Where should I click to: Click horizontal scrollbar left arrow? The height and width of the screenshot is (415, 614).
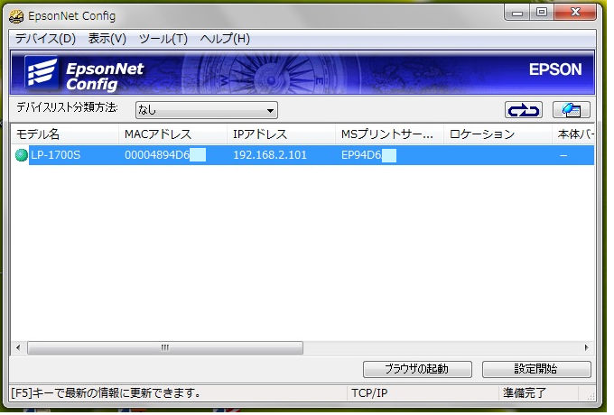pos(18,347)
